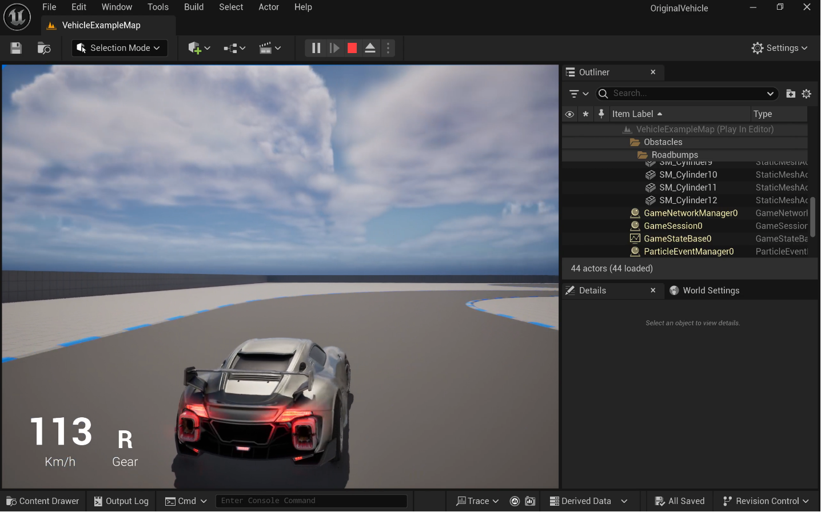Close the Details tab
Viewport: 821px width, 512px height.
pos(653,290)
